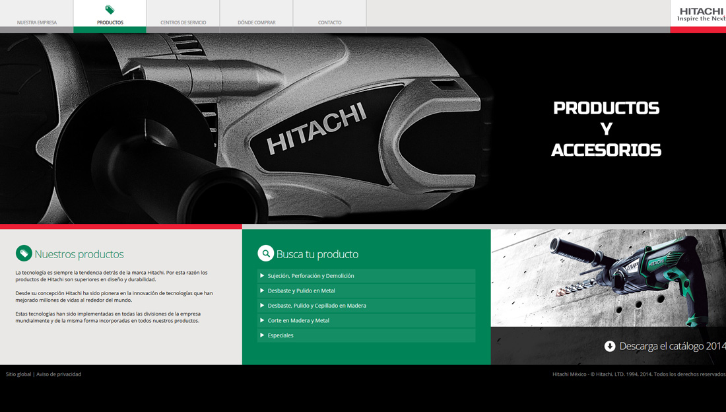The width and height of the screenshot is (726, 412).
Task: Select the Productos navigation tab
Action: coord(110,17)
